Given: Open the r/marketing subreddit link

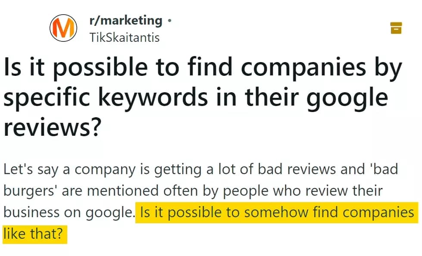Looking at the screenshot, I should (x=126, y=20).
